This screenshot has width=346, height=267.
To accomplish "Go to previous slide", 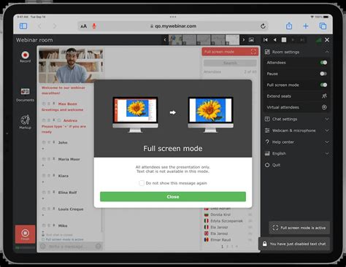I will pos(274,40).
